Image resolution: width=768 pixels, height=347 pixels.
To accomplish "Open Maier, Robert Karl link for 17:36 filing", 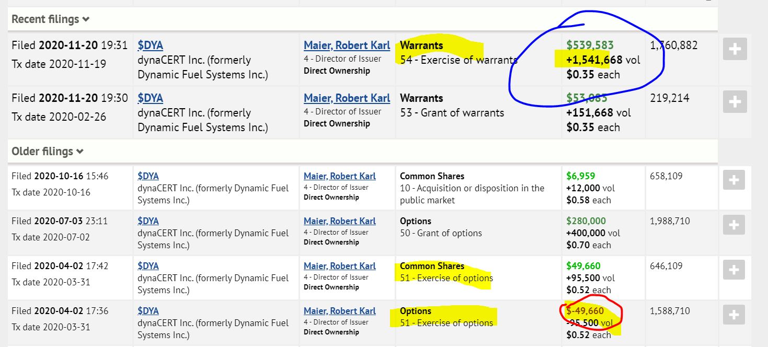I will (x=340, y=311).
